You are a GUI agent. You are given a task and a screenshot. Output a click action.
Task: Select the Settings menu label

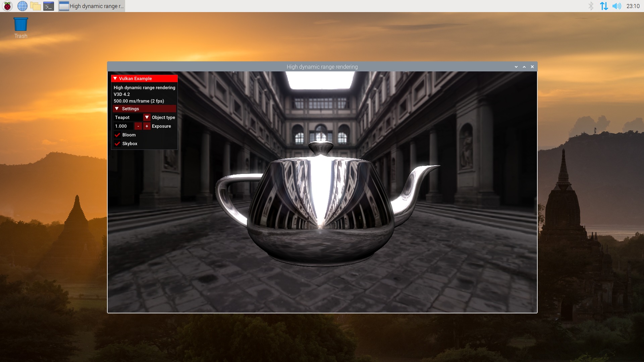[130, 108]
